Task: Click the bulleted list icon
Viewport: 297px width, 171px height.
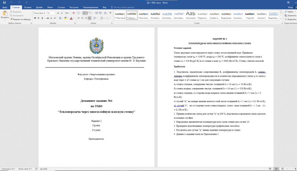Action: pos(79,13)
